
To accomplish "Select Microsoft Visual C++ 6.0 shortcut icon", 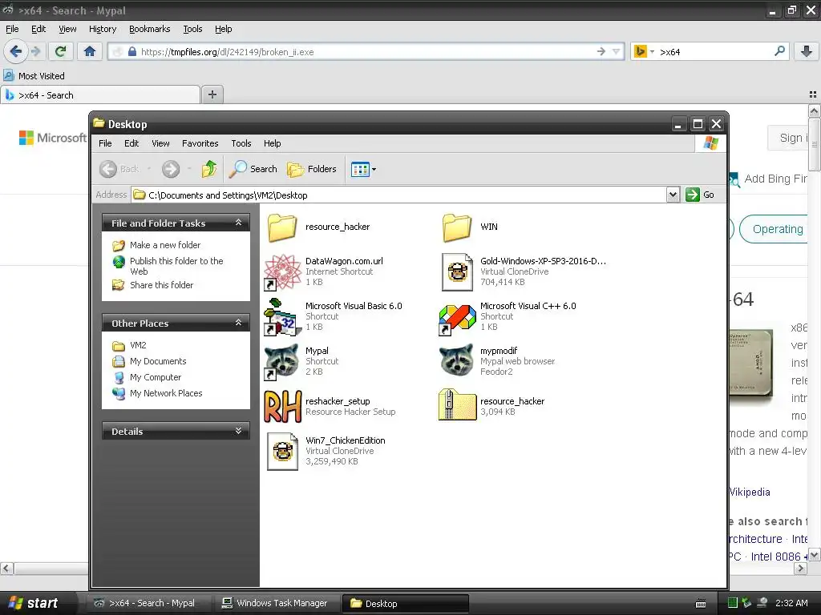I will click(457, 318).
